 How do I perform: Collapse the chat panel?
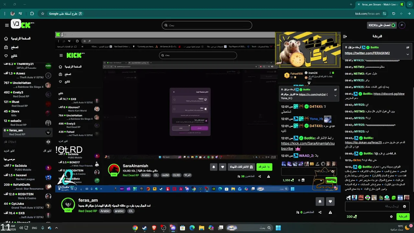(x=345, y=36)
